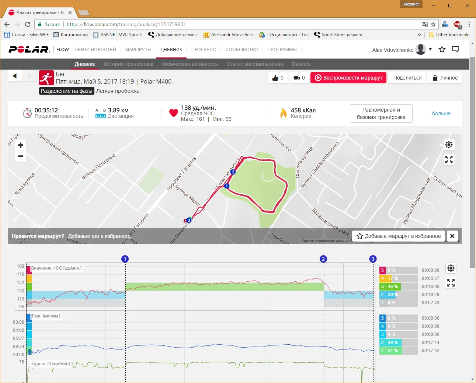Show hidden bookmarks overflow chevron
This screenshot has width=476, height=383.
(x=419, y=35)
